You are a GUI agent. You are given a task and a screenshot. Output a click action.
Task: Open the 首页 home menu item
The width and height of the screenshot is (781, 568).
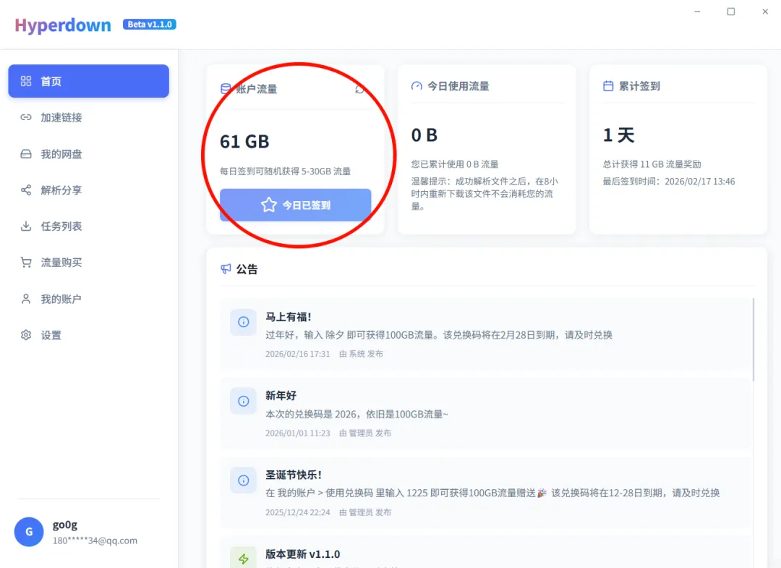pyautogui.click(x=88, y=81)
